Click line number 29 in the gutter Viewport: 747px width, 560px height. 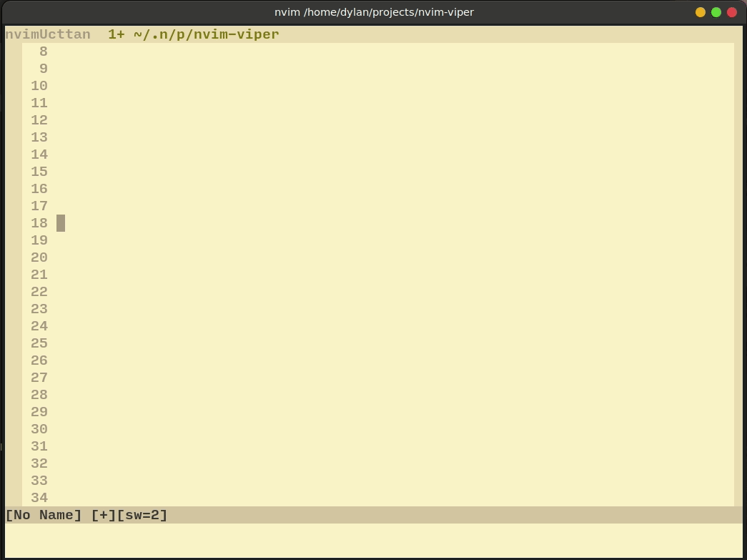tap(39, 412)
